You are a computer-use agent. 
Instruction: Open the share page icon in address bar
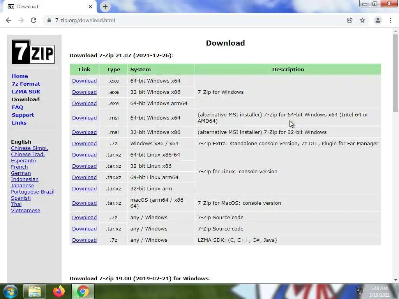pos(350,20)
